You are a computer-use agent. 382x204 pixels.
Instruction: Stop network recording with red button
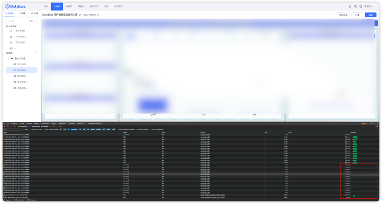tap(4, 126)
